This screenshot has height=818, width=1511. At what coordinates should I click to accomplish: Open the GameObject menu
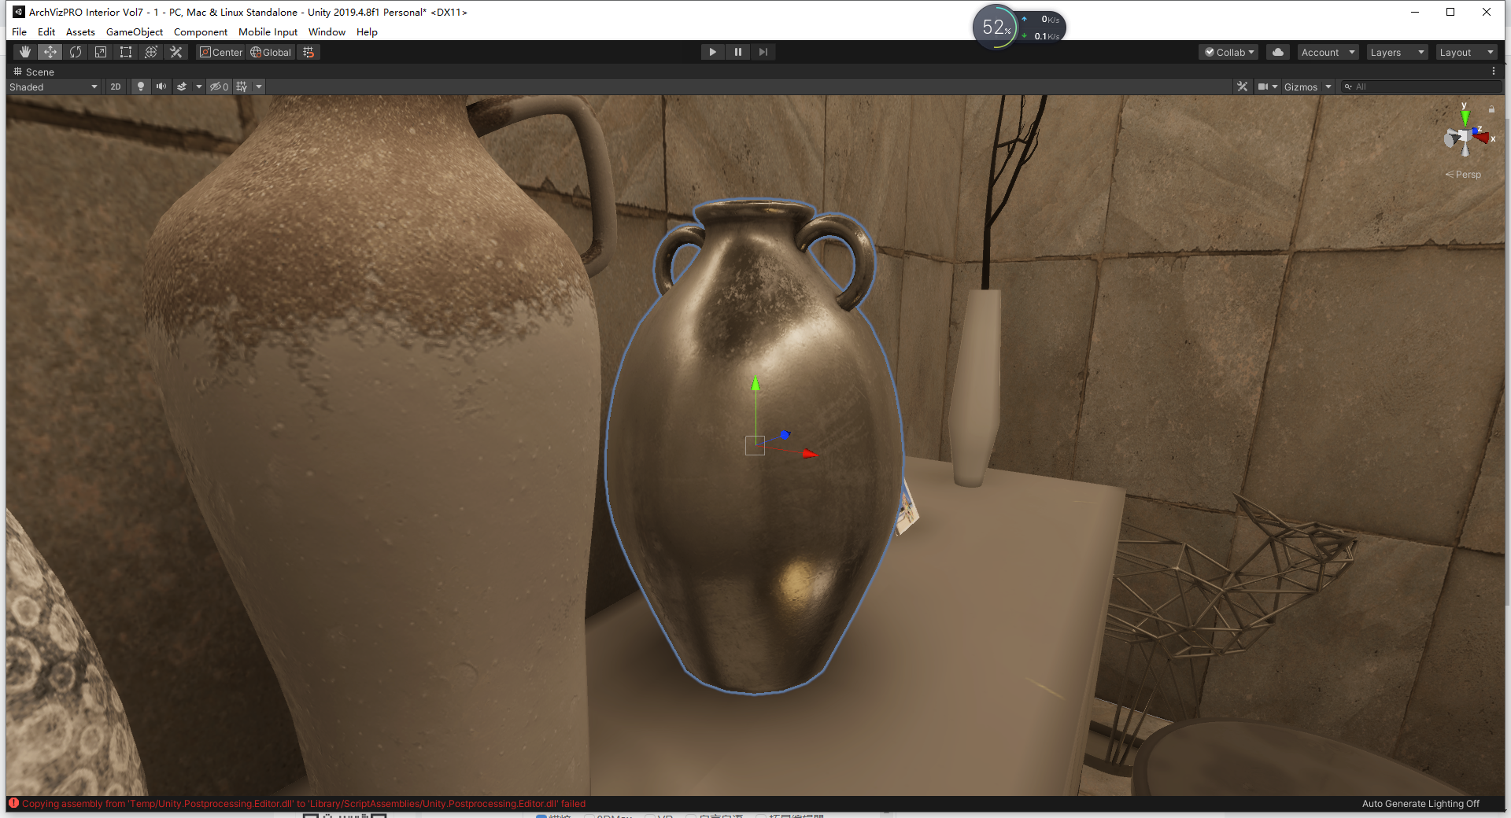pos(135,32)
